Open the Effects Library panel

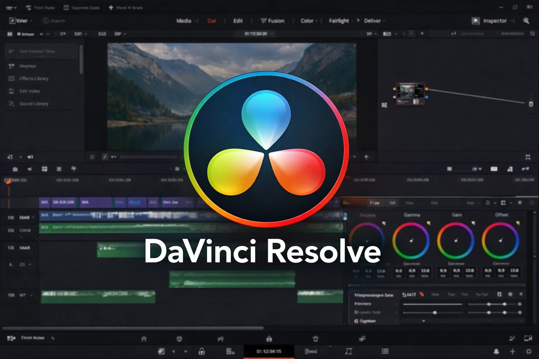click(x=33, y=79)
